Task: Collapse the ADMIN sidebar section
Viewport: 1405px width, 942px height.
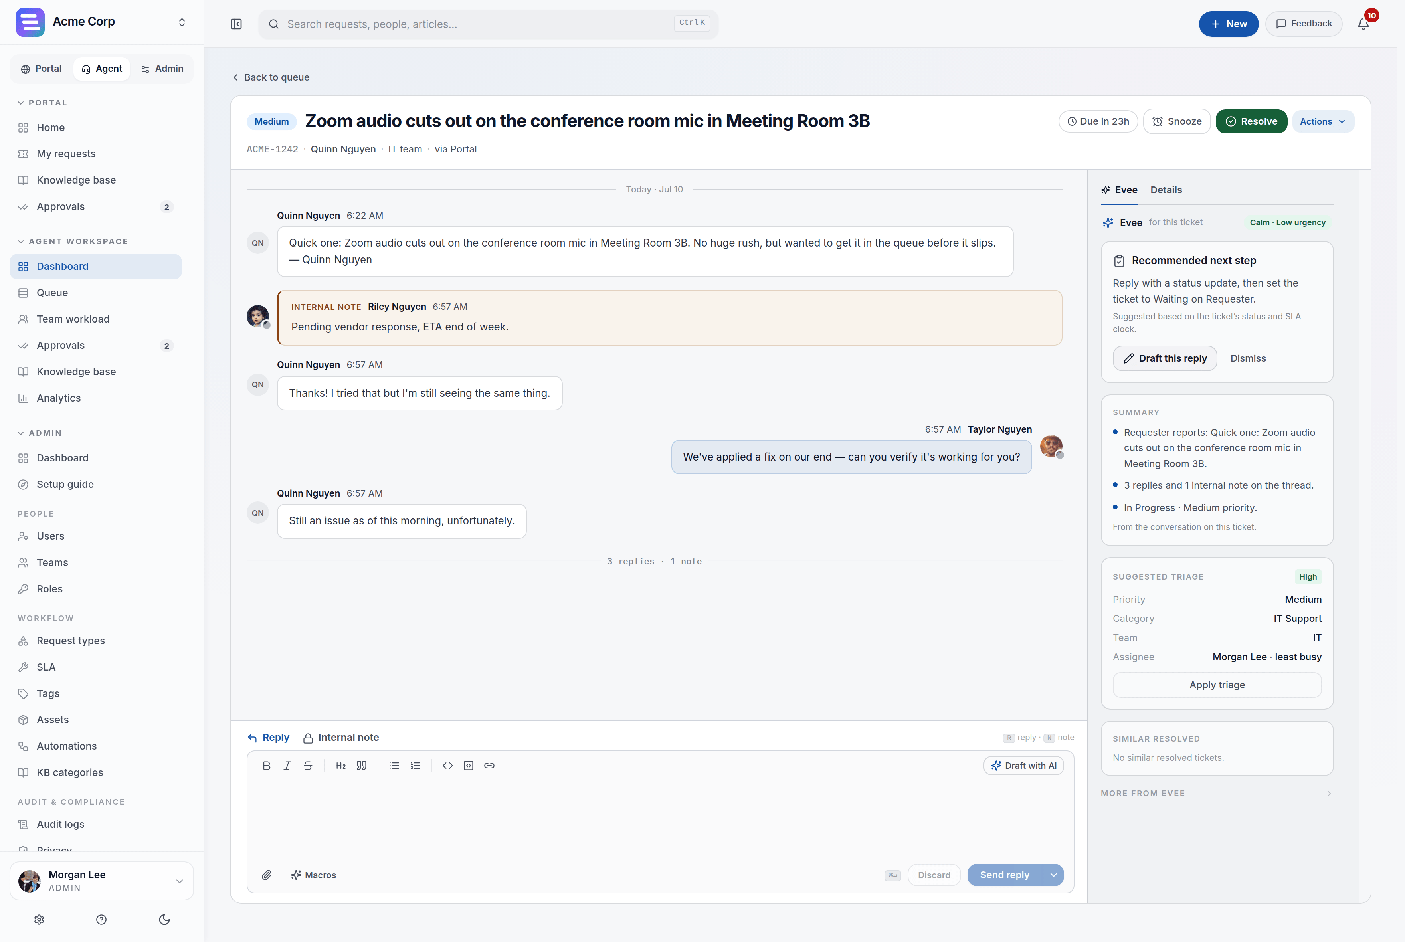Action: (x=40, y=433)
